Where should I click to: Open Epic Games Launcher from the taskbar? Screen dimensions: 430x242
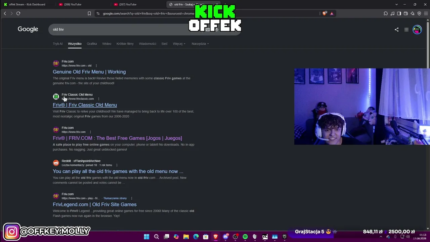(x=285, y=237)
